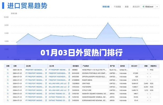The image size is (163, 105).
Task: Copy importer name in the first table row
Action: (x=46, y=70)
